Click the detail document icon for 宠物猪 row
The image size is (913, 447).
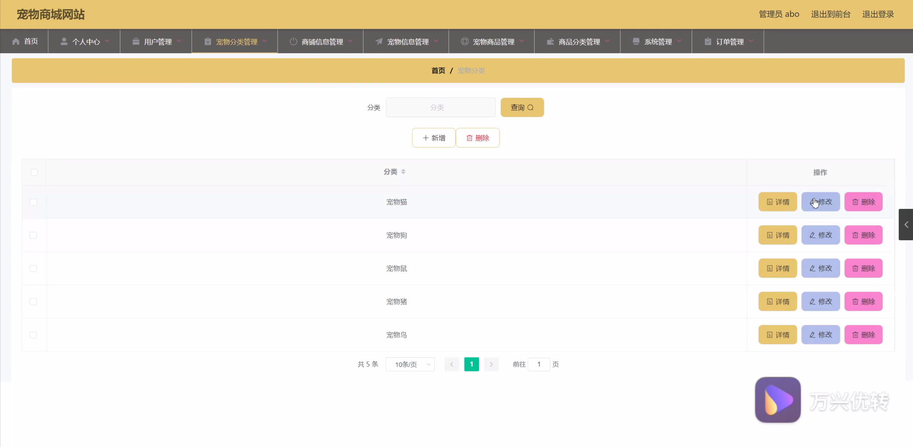770,302
